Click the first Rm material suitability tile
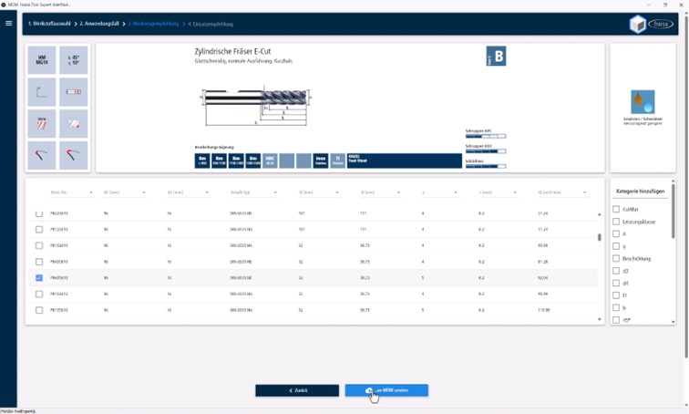 pyautogui.click(x=202, y=160)
